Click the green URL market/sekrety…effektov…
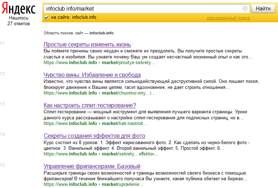Viewport: 278px width, 188px height. tap(101, 154)
